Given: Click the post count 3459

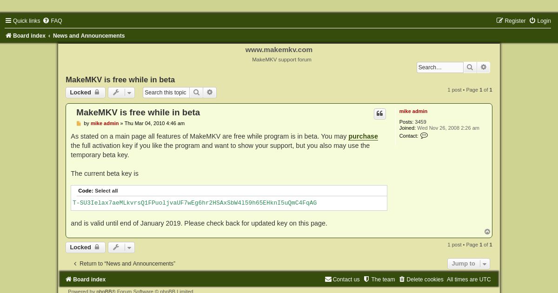Looking at the screenshot, I should coord(420,122).
